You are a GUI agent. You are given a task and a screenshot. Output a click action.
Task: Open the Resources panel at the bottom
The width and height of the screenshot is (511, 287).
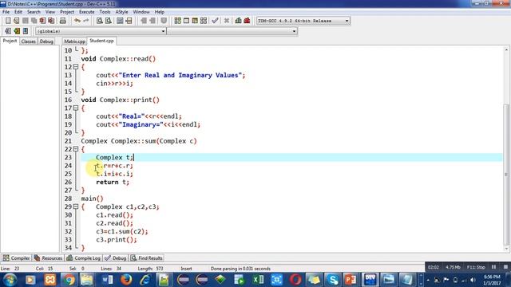(48, 258)
